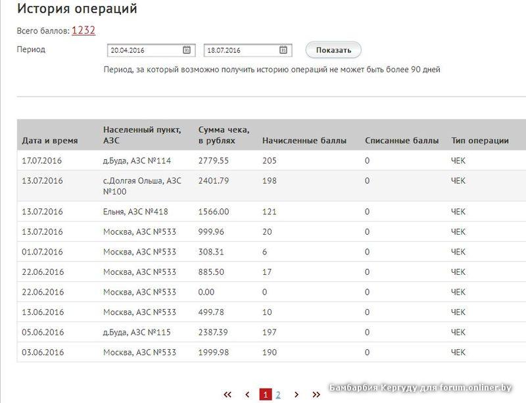Select accrued points value 190
This screenshot has height=403, width=526.
point(270,352)
